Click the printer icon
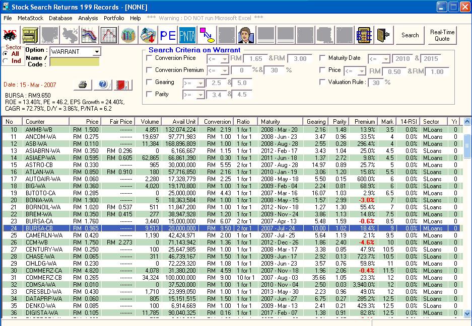The height and width of the screenshot is (326, 472). [x=84, y=85]
